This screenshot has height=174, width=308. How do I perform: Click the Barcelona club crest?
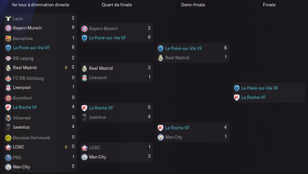pos(8,39)
